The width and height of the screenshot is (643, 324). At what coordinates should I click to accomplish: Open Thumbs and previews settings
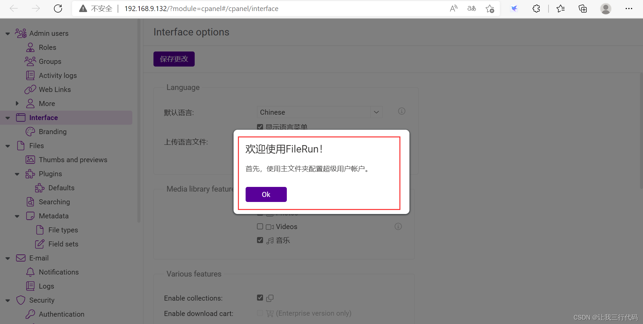(x=73, y=159)
